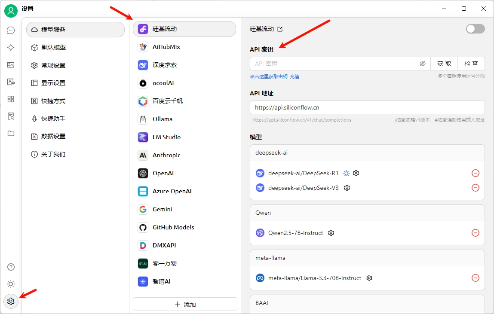Enable the 硅基流动 provider toggle switch
494x314 pixels.
pos(475,29)
